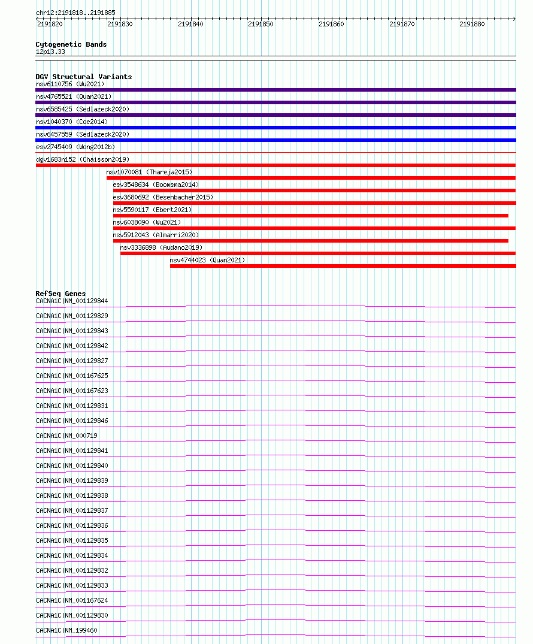Viewport: 533px width, 644px height.
Task: Open transcript CACNA1C|NM_001129831
Action: [72, 406]
